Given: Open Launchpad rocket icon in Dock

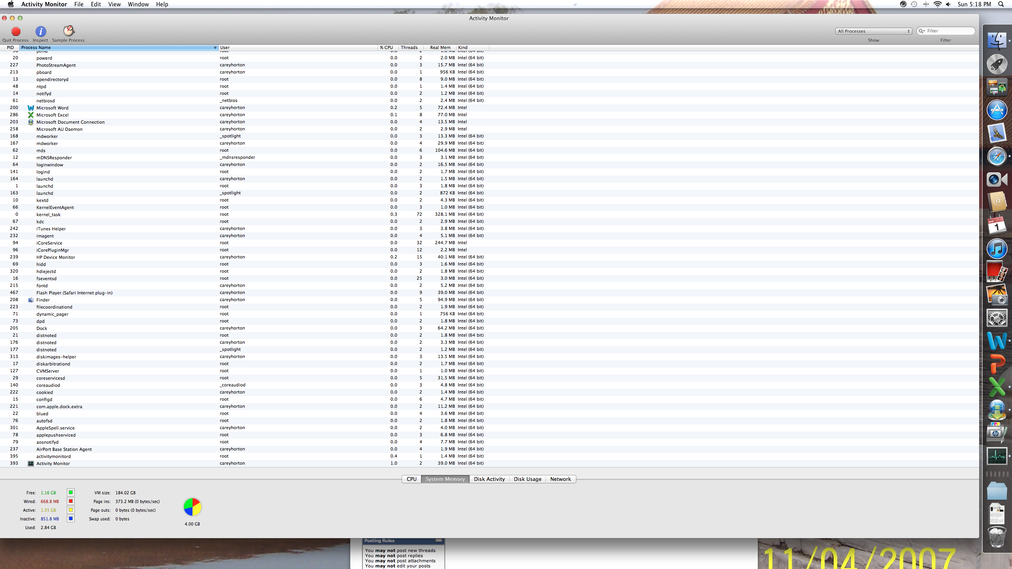Looking at the screenshot, I should (997, 64).
